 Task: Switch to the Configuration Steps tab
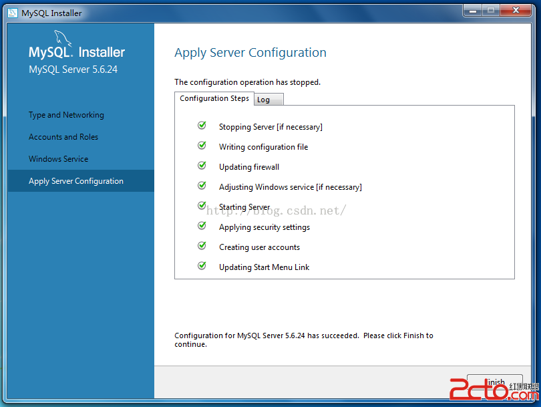point(214,98)
